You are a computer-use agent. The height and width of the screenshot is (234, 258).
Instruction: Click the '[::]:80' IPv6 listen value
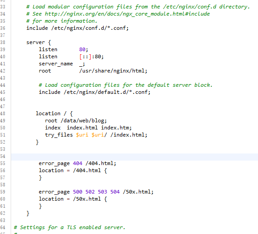tap(91, 57)
